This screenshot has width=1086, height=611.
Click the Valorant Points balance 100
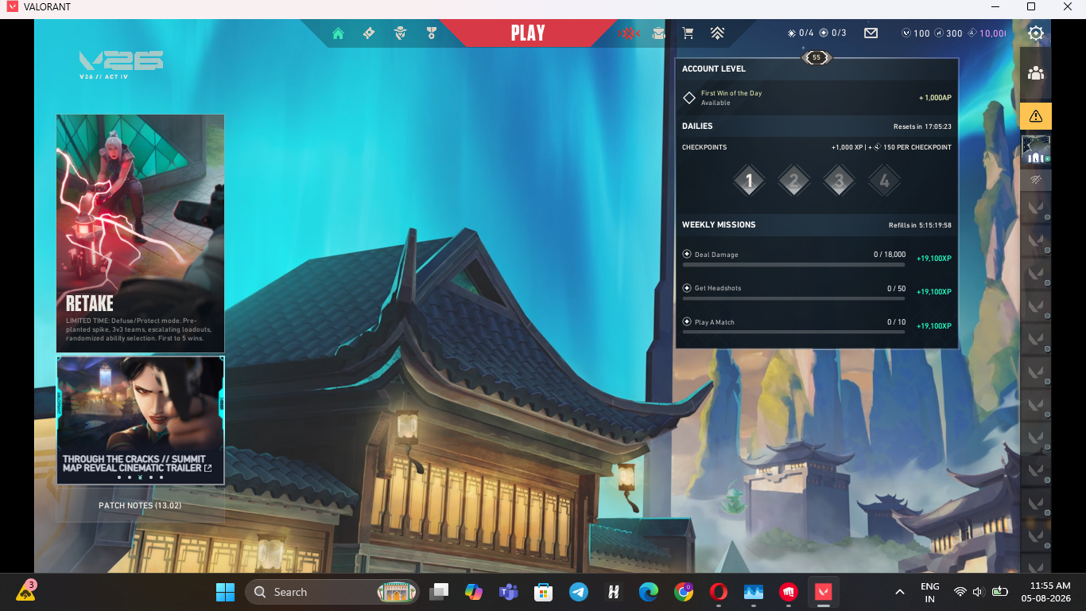click(x=916, y=33)
